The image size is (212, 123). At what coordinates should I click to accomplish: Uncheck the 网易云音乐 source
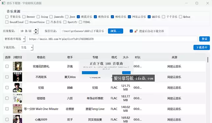pyautogui.click(x=129, y=17)
